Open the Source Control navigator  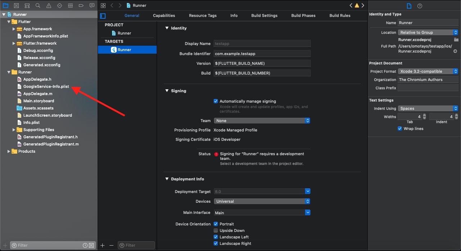[16, 5]
